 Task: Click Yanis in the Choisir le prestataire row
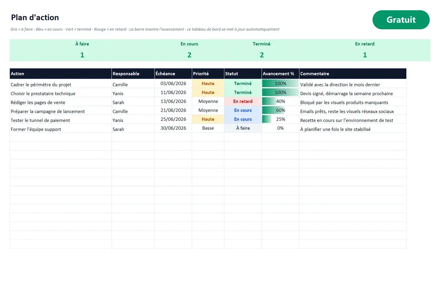(133, 93)
